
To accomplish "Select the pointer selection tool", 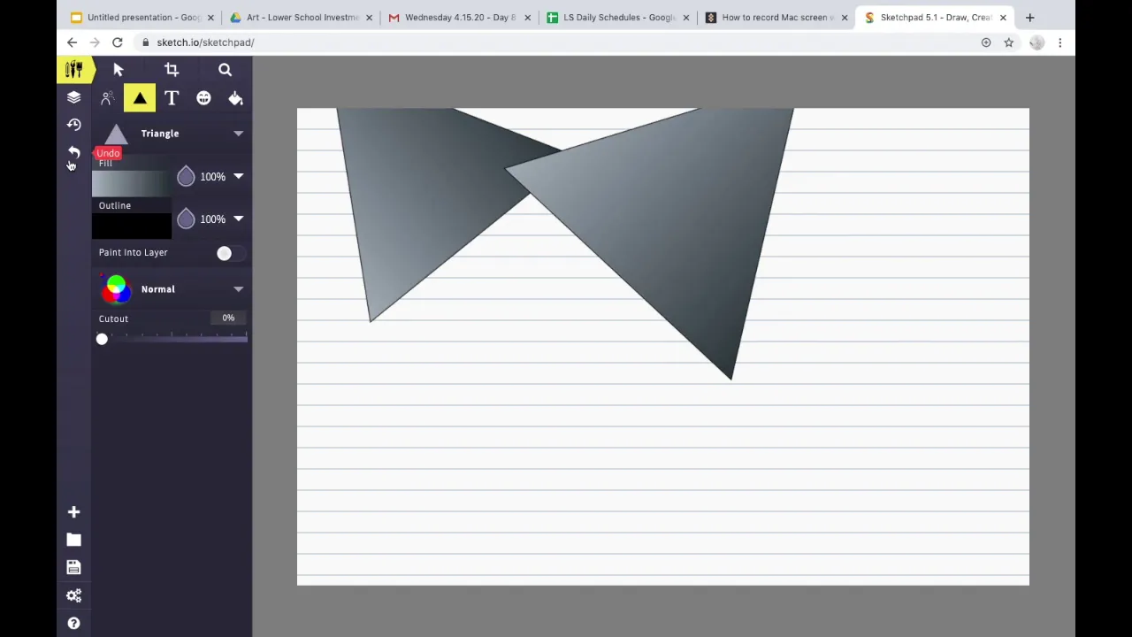I will click(x=119, y=70).
